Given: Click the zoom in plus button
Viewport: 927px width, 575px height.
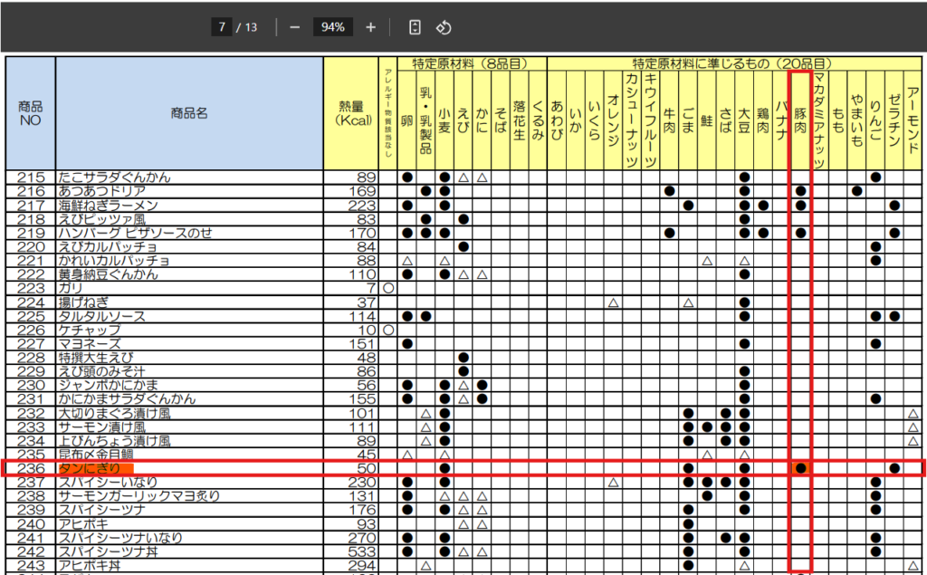Looking at the screenshot, I should pyautogui.click(x=370, y=27).
